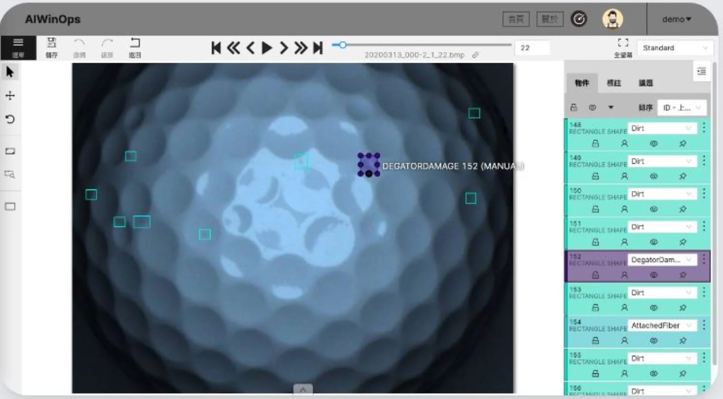Click the second header button (關於)
This screenshot has width=723, height=399.
click(550, 19)
